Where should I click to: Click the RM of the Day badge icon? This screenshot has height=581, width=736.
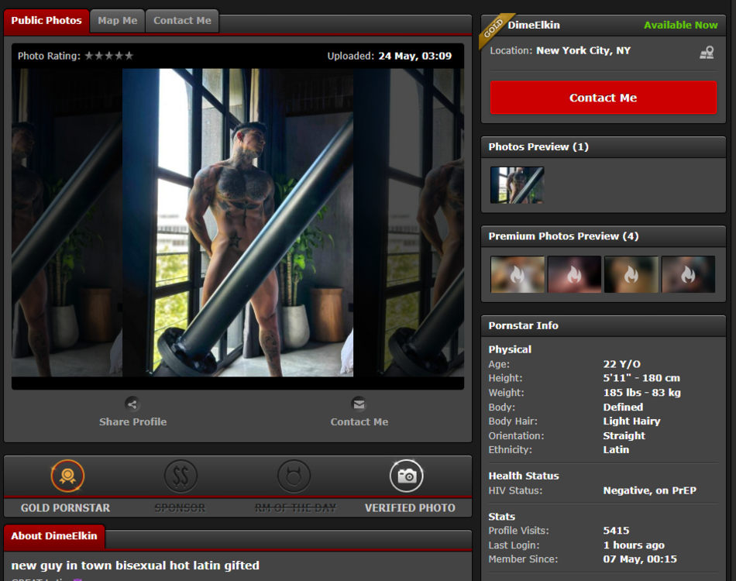pyautogui.click(x=294, y=476)
